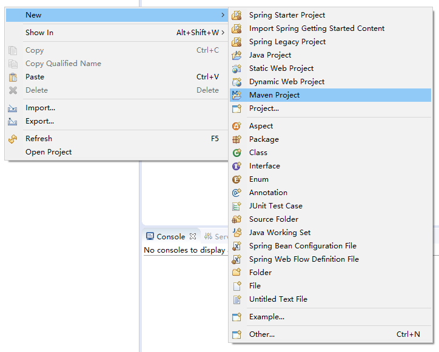Create a new Interface
The height and width of the screenshot is (352, 439).
click(330, 166)
